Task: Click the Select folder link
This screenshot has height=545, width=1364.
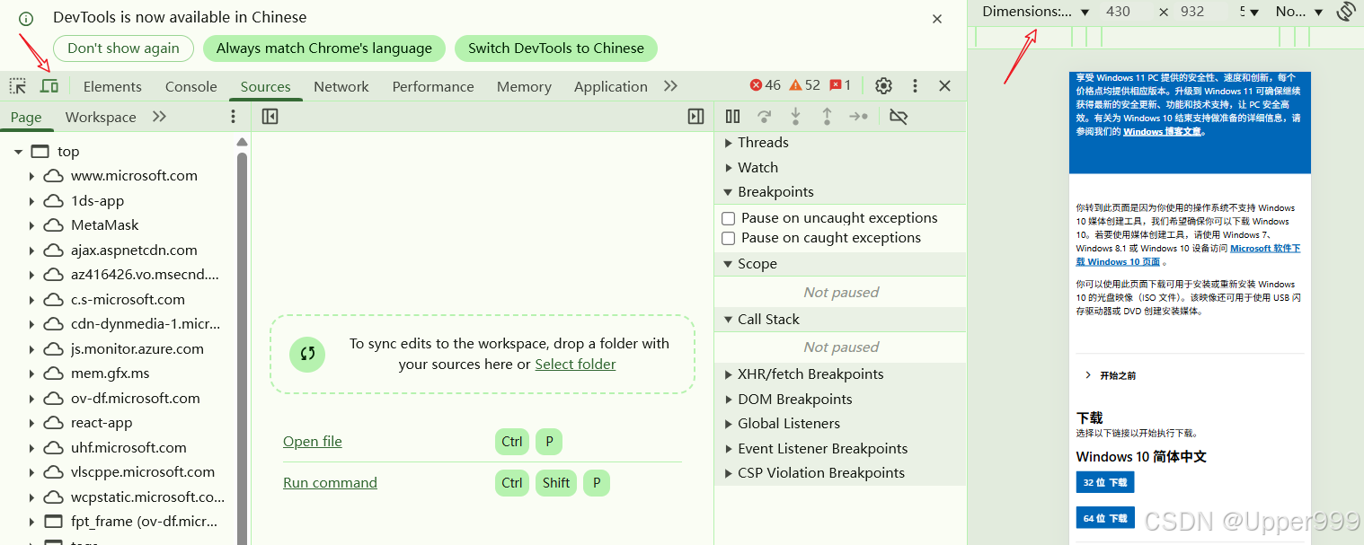Action: [576, 365]
